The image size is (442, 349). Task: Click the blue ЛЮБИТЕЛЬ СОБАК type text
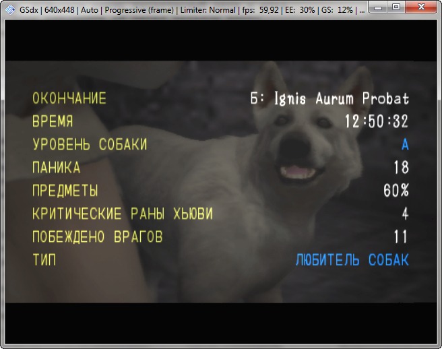pos(352,259)
